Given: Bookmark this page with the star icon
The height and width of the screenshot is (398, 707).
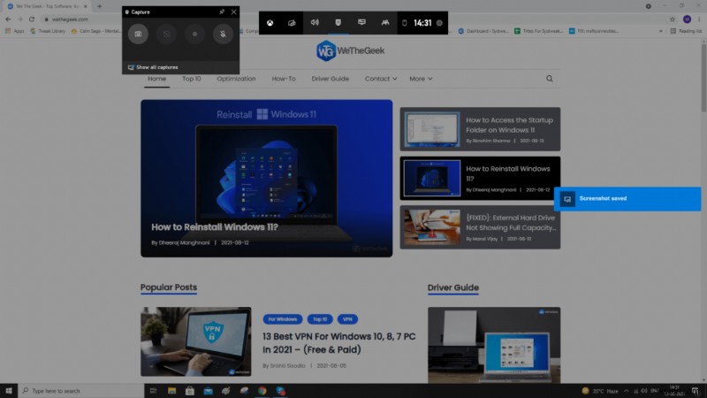Looking at the screenshot, I should pos(673,19).
